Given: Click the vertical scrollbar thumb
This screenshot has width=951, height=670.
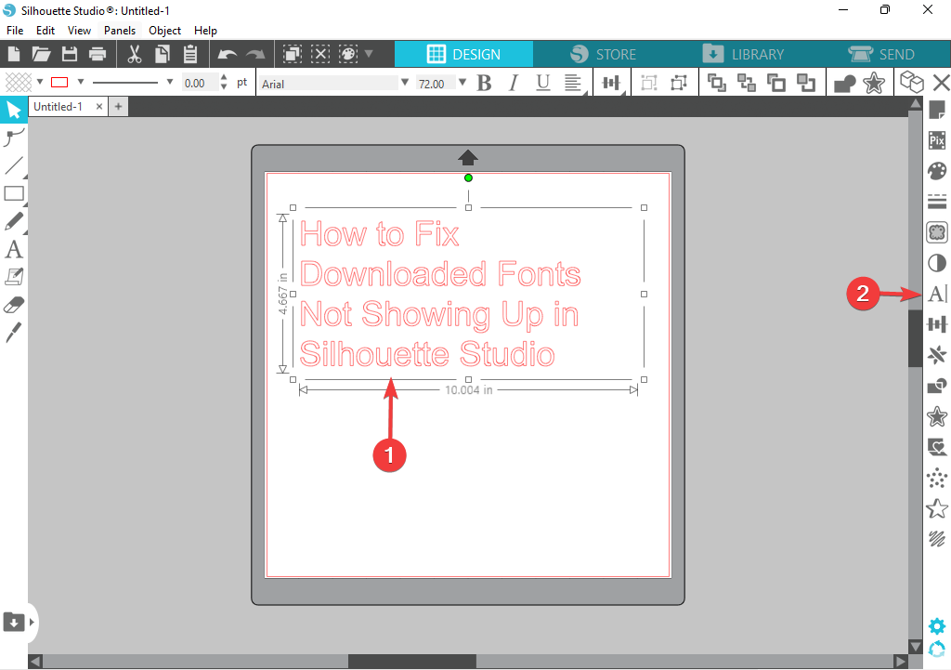Looking at the screenshot, I should click(x=915, y=338).
